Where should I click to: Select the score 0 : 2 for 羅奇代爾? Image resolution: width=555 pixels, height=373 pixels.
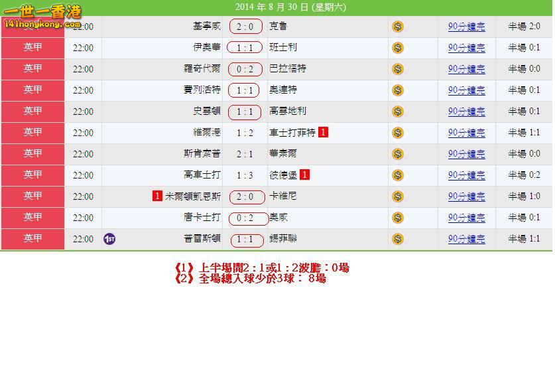245,69
